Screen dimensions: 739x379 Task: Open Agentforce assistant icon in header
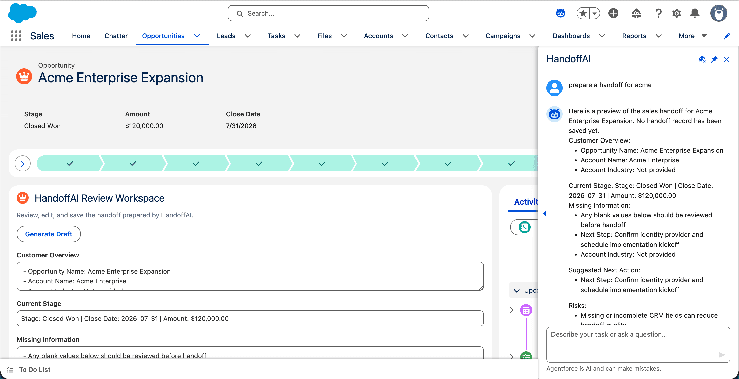[560, 13]
